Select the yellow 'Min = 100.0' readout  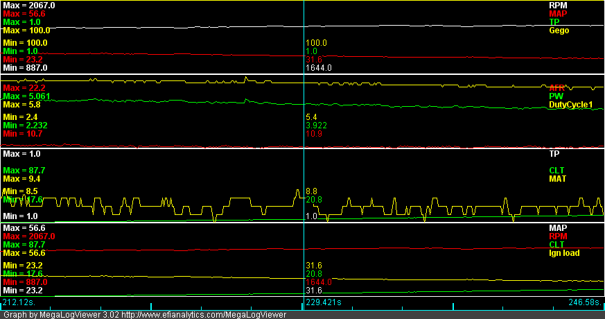click(25, 43)
